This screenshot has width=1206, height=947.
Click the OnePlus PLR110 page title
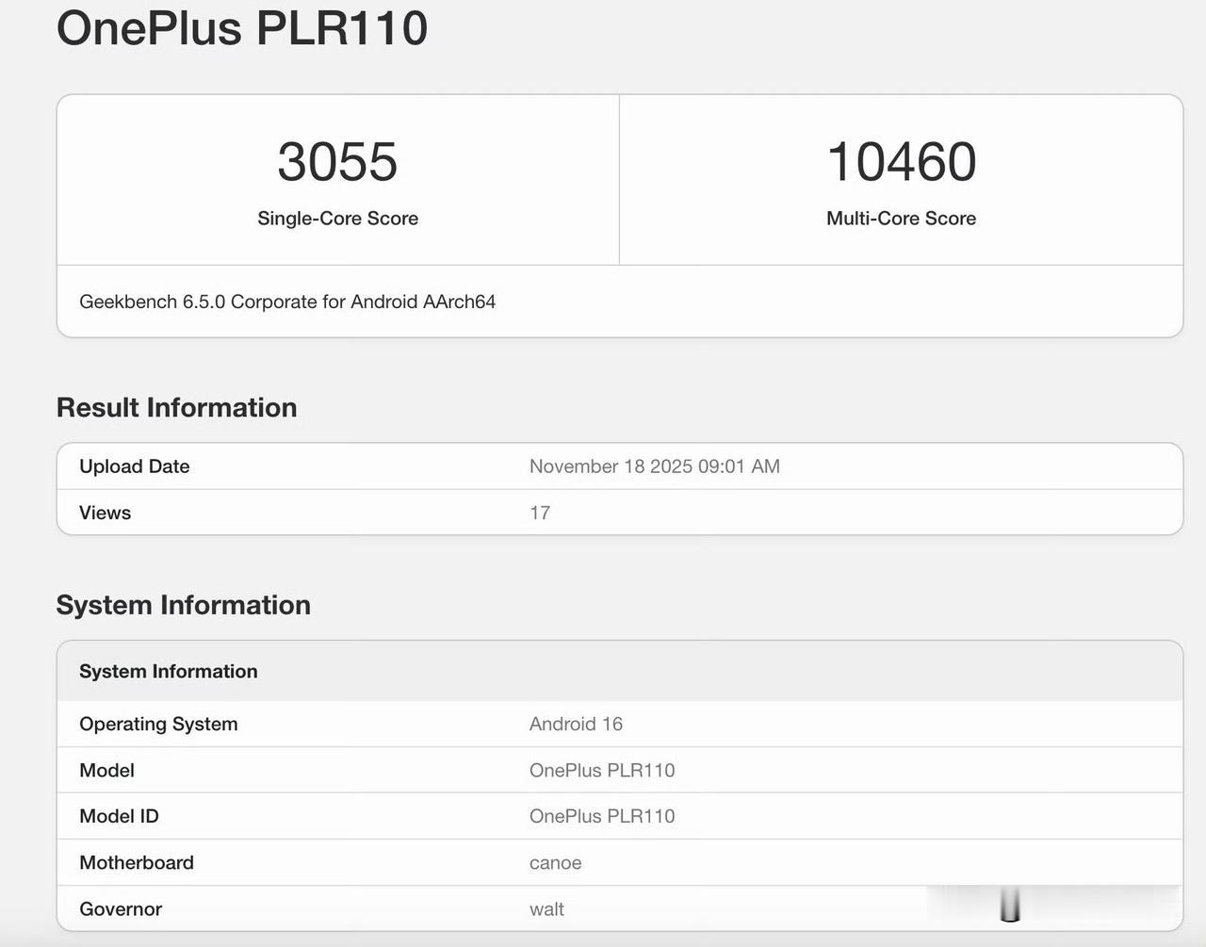242,27
